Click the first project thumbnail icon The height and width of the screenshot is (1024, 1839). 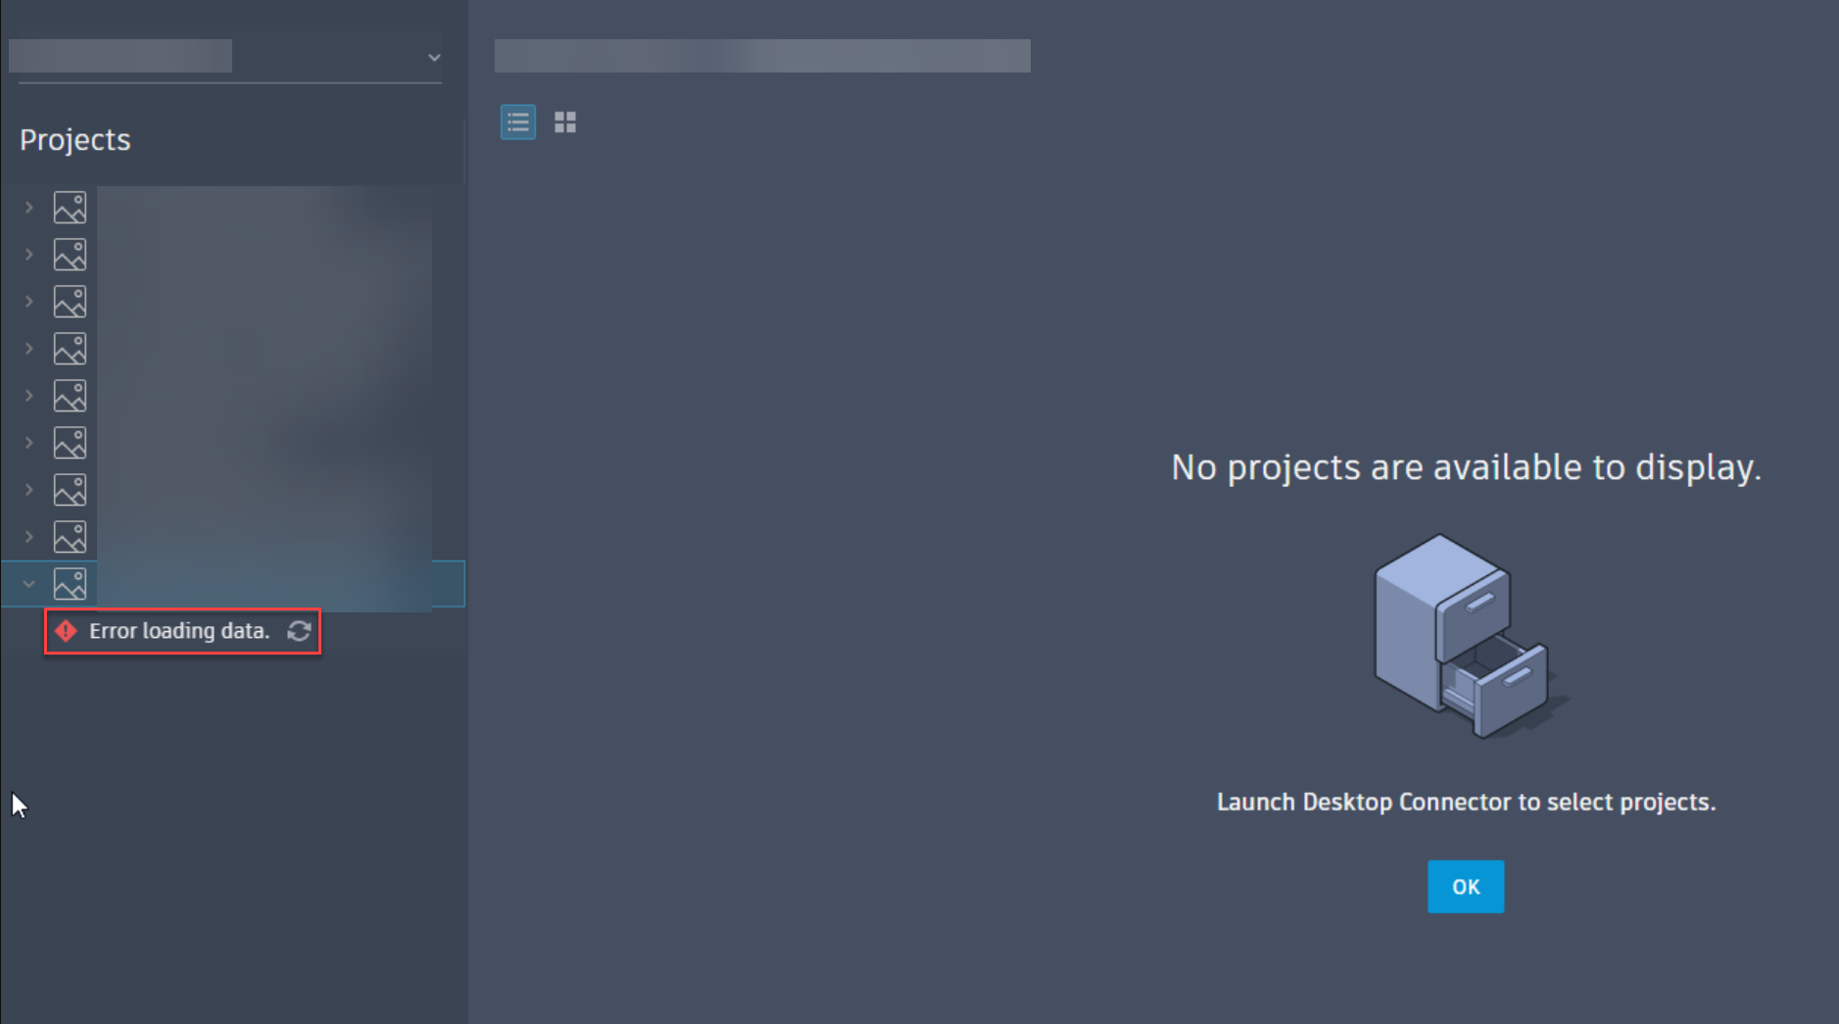click(x=69, y=207)
